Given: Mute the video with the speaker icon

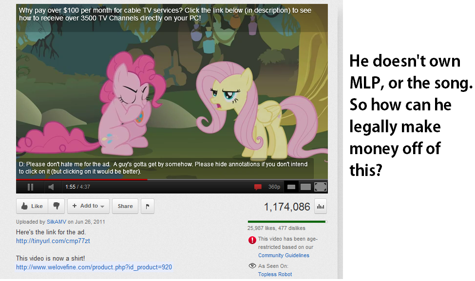Looking at the screenshot, I should (x=51, y=187).
